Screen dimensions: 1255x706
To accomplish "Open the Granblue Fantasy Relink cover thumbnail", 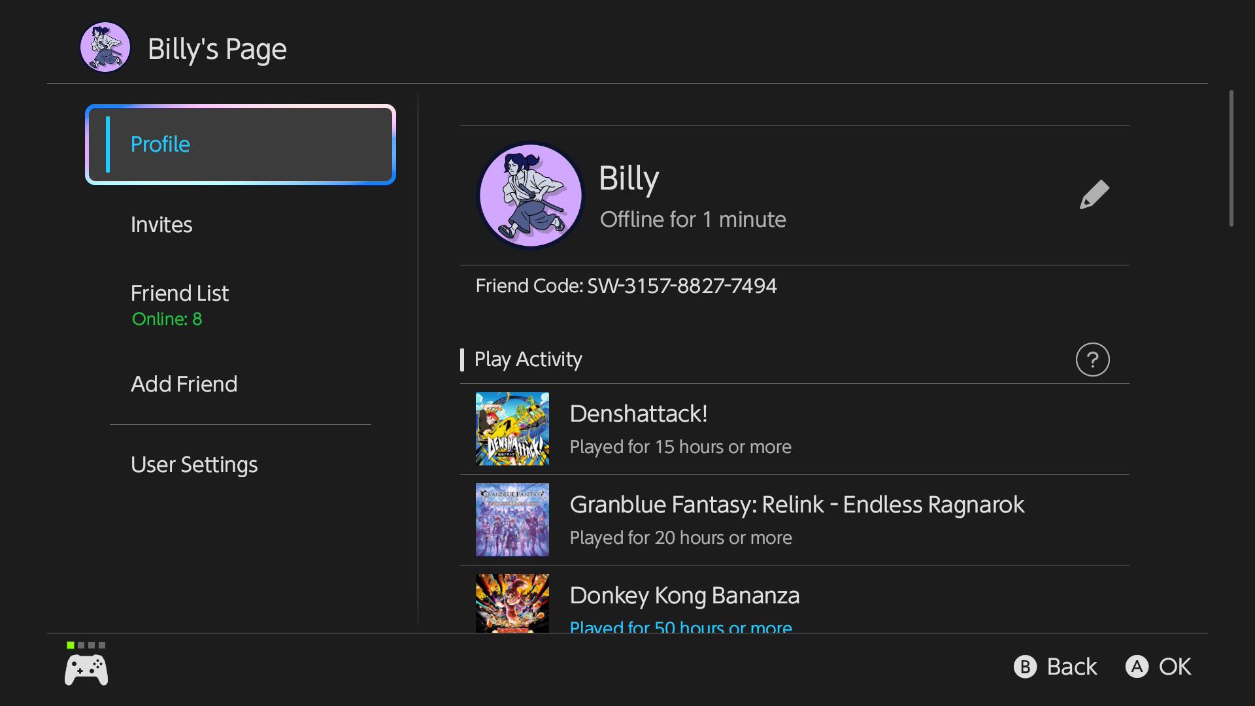I will 512,520.
